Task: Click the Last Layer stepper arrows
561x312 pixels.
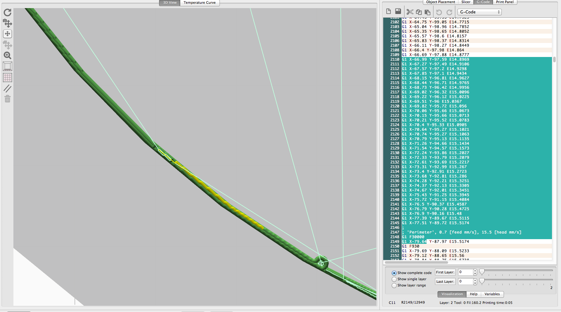Action: click(x=475, y=281)
